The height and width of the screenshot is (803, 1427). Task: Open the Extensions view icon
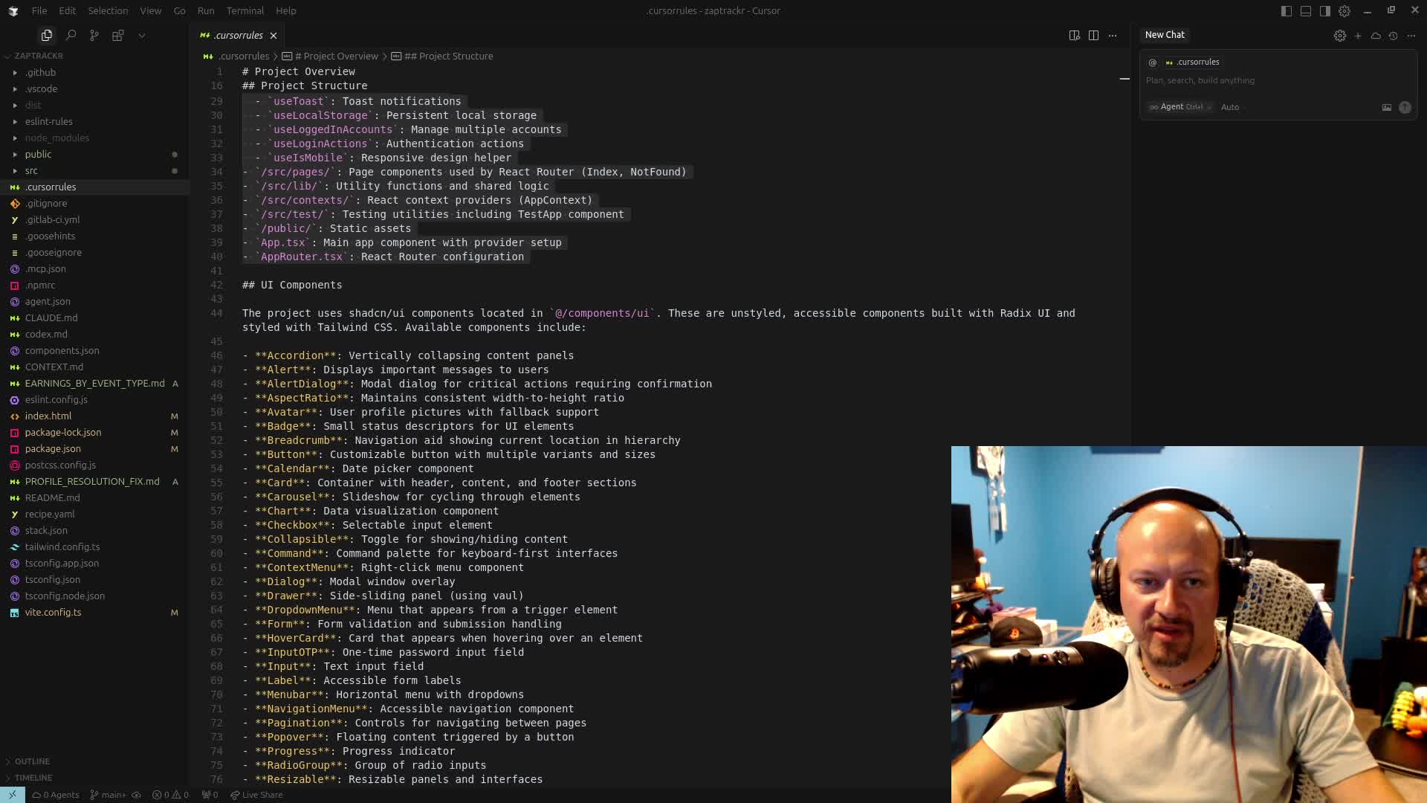[117, 35]
